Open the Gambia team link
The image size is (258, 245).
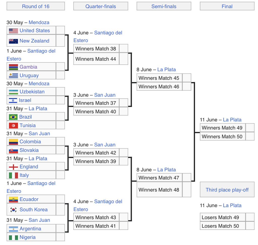point(28,67)
